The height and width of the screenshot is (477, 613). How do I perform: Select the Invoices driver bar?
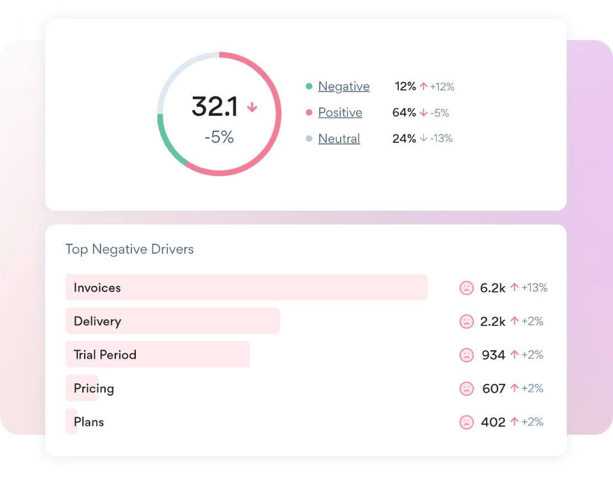coord(247,287)
